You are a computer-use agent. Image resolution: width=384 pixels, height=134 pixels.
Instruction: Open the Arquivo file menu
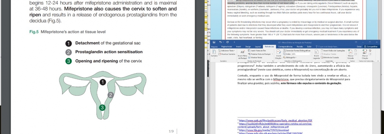coord(215,47)
